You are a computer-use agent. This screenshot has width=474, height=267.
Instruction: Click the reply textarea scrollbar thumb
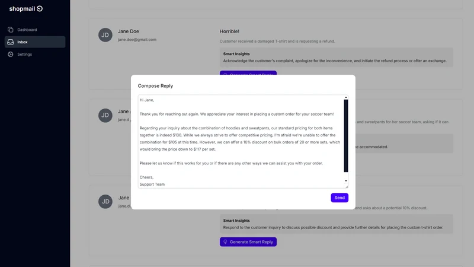[x=346, y=136]
